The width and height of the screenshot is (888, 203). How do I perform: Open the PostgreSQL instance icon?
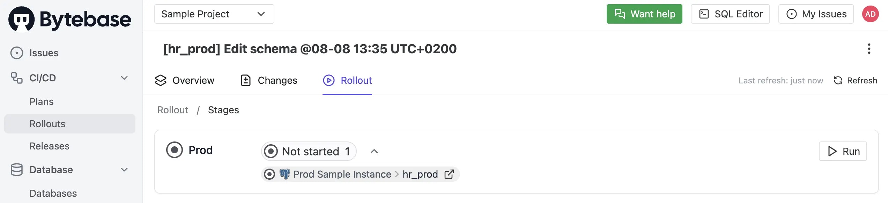[x=286, y=174]
